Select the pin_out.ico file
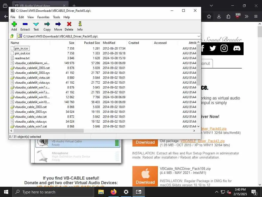The image size is (262, 197). pyautogui.click(x=22, y=53)
